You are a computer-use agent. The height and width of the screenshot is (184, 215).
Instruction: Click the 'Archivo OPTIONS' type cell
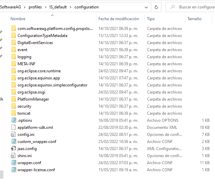point(163,120)
